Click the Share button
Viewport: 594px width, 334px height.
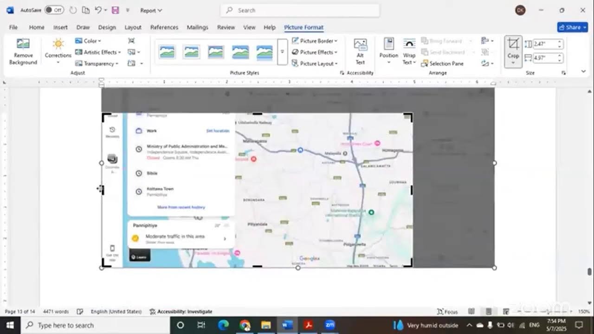[572, 27]
